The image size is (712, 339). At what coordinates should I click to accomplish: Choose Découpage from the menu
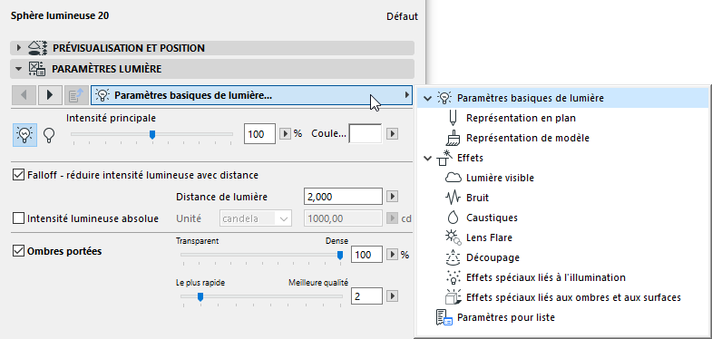(493, 257)
